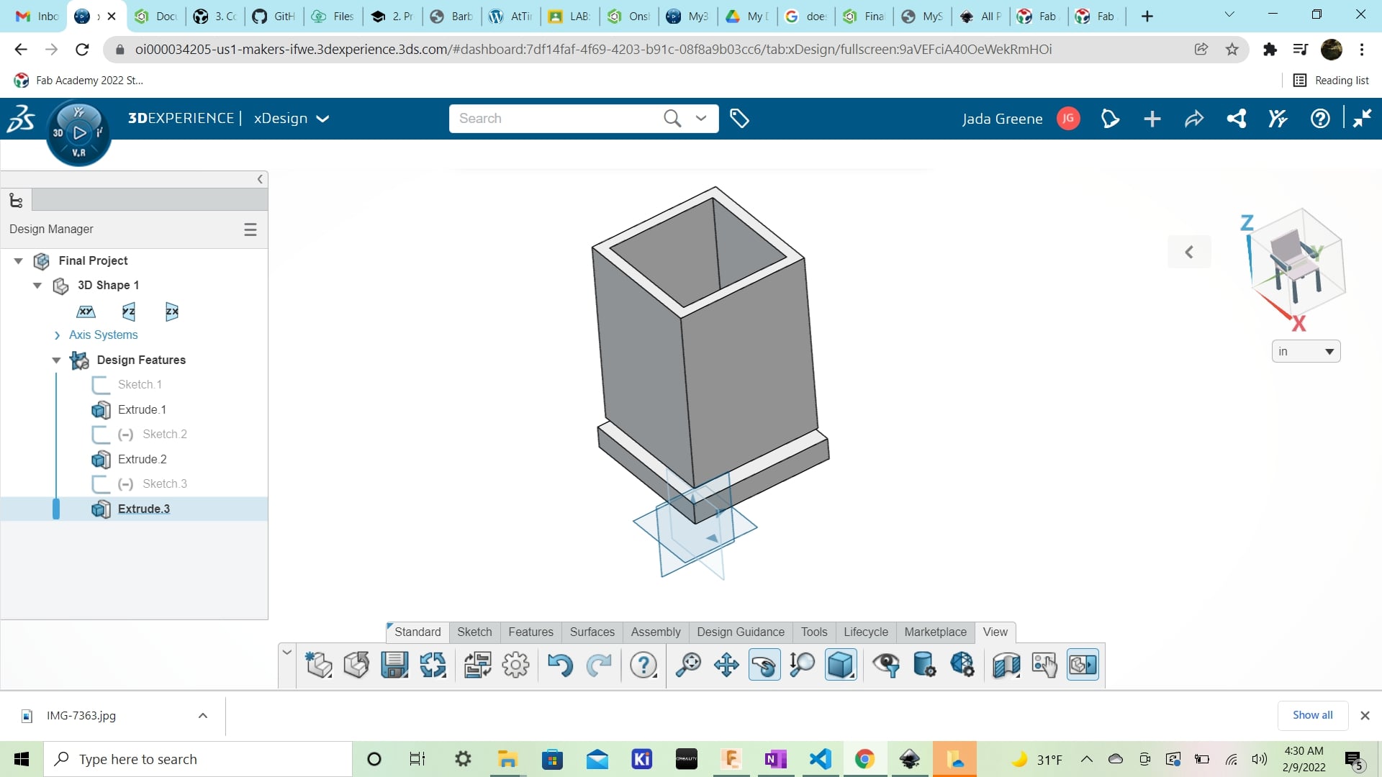Open the Settings gear on the action bar
The width and height of the screenshot is (1382, 777).
click(516, 665)
